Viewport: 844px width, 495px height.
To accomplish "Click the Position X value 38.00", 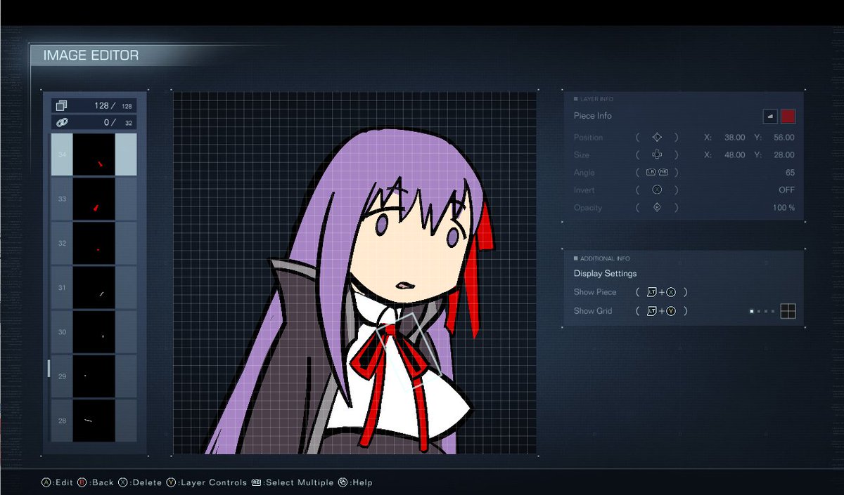I will pyautogui.click(x=734, y=138).
